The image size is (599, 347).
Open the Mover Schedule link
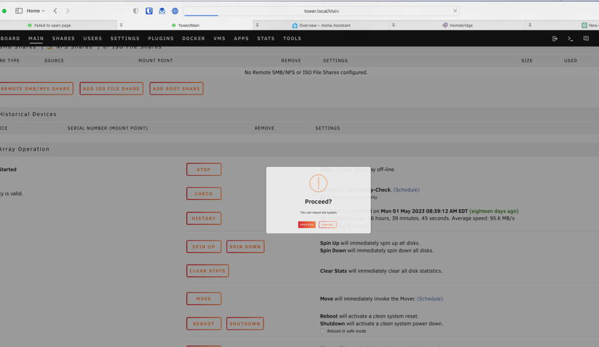click(429, 299)
